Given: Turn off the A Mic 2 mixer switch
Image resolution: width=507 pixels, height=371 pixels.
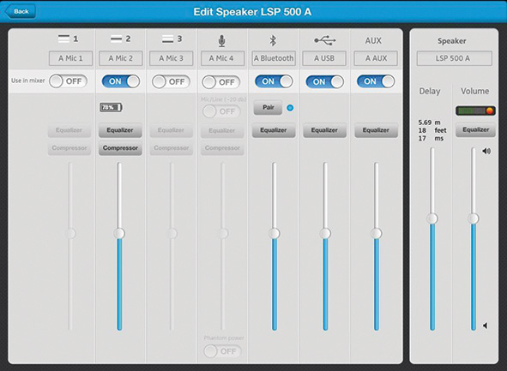Looking at the screenshot, I should tap(121, 81).
